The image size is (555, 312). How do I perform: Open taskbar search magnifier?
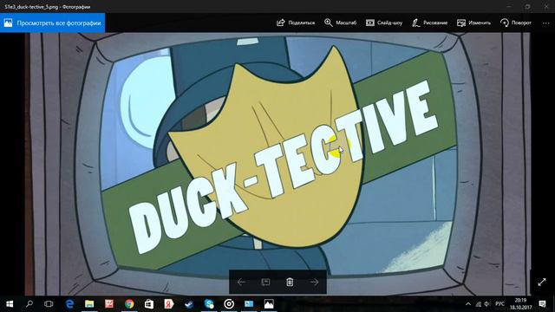[x=29, y=304]
